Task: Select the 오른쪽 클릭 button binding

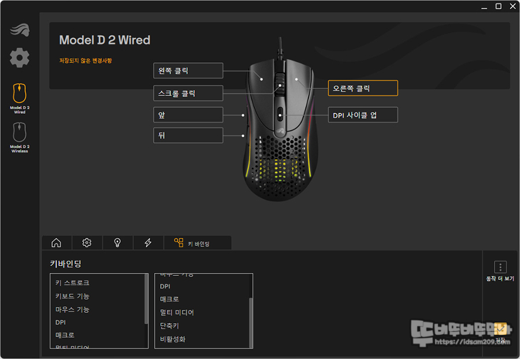Action: (363, 88)
